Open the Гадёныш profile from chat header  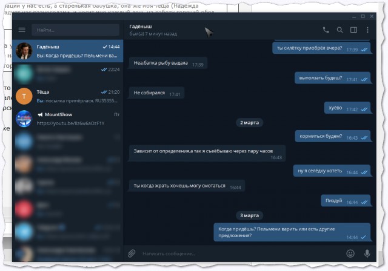141,27
